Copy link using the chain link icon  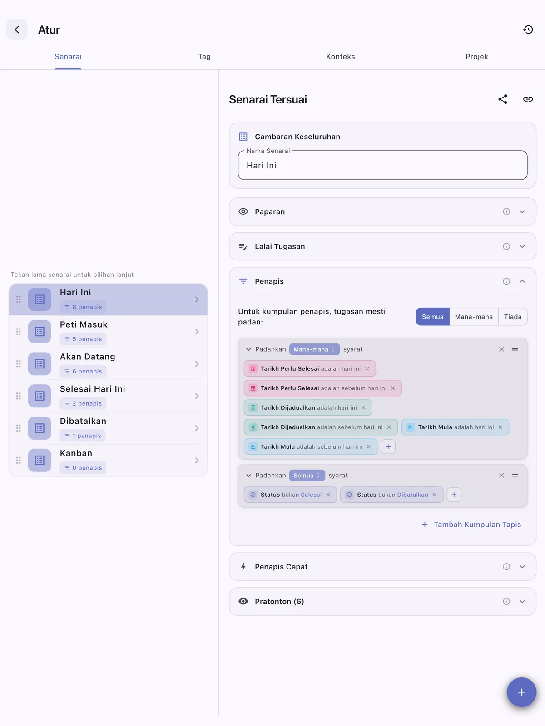coord(528,99)
